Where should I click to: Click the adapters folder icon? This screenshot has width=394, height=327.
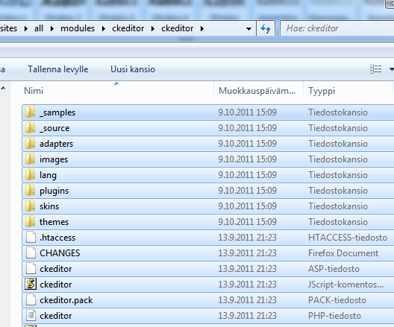pos(30,144)
